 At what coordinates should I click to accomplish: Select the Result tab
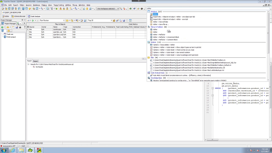tap(29, 61)
